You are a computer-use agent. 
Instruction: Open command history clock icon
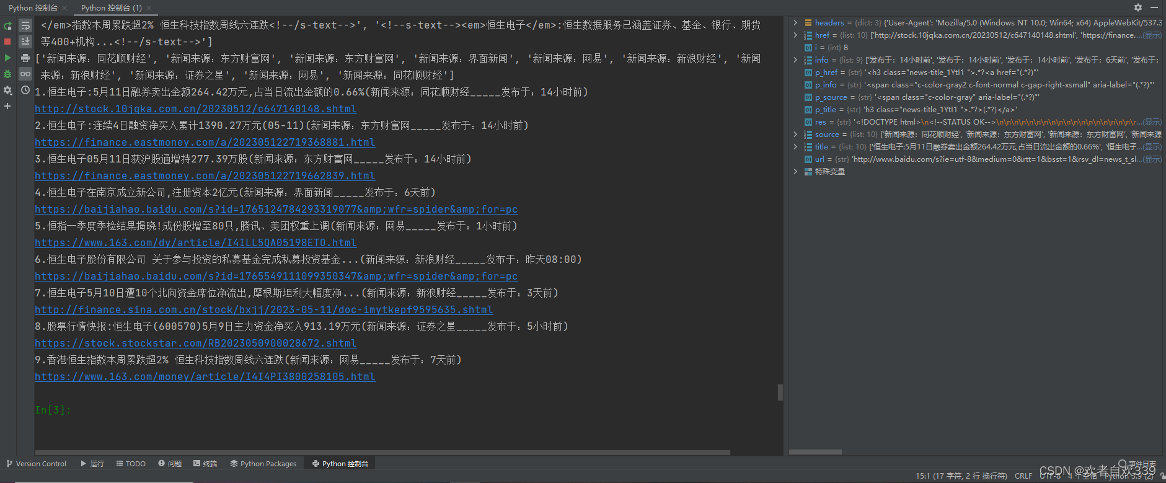click(x=25, y=90)
